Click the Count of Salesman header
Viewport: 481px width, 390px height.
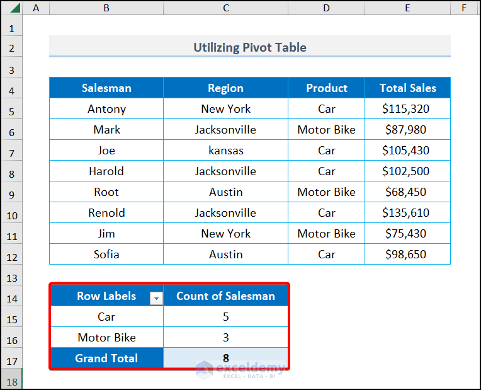tap(225, 296)
